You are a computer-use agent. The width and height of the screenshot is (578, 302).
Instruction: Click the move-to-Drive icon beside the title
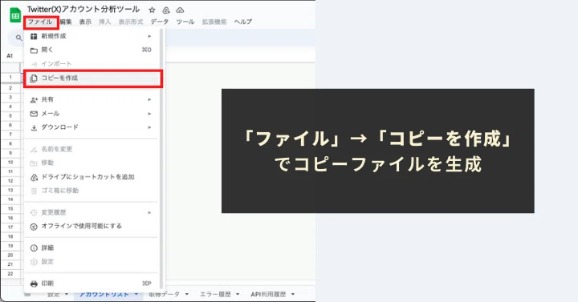(166, 10)
